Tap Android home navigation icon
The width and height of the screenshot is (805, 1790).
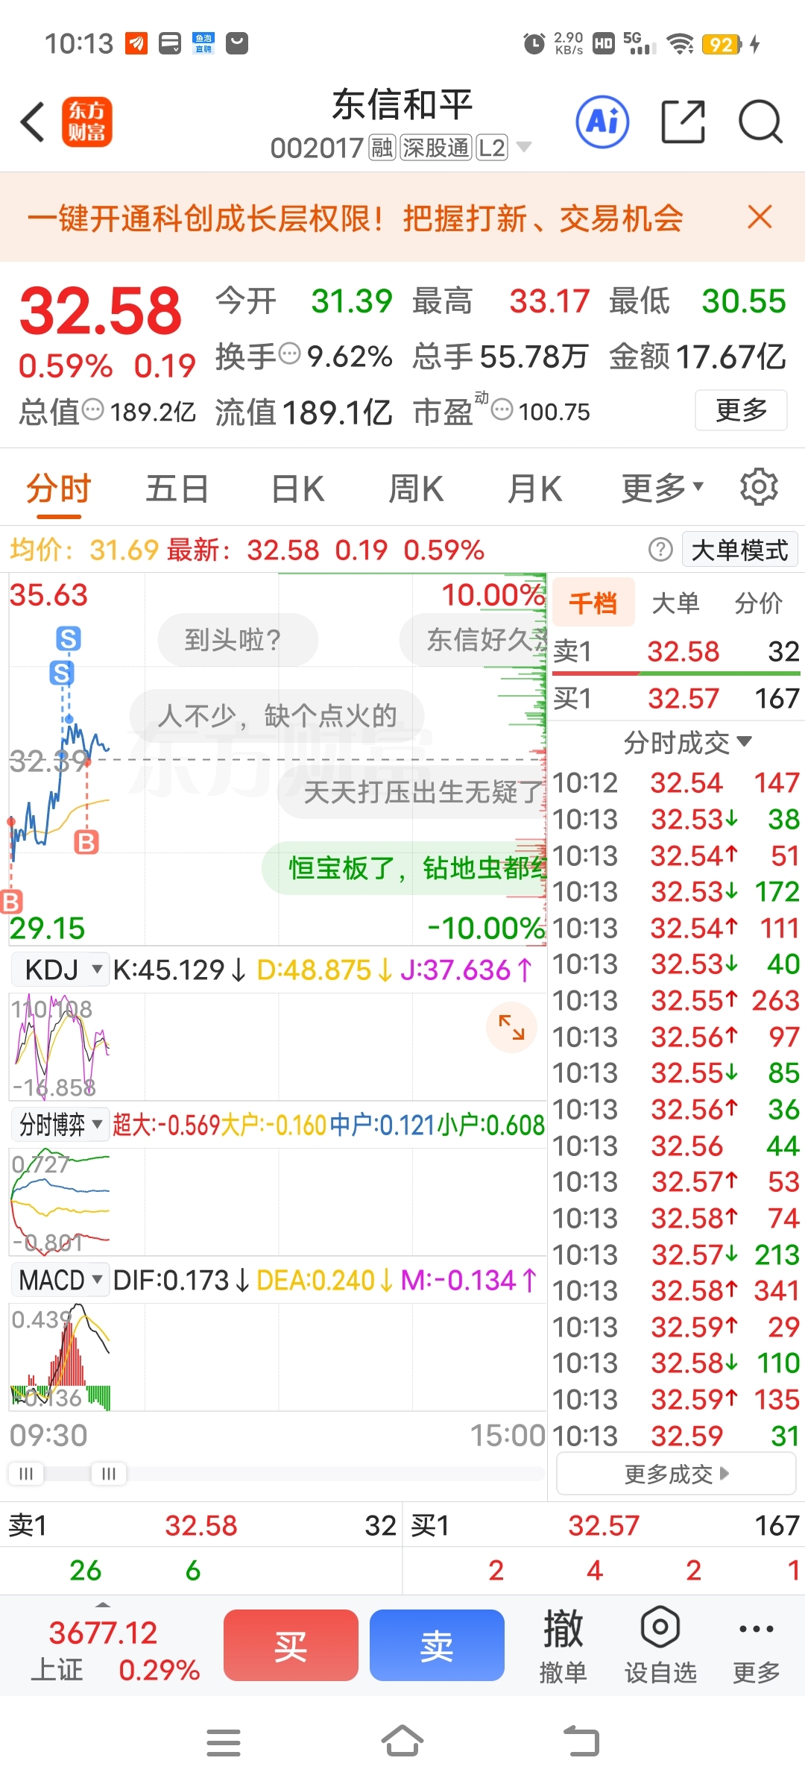(402, 1742)
